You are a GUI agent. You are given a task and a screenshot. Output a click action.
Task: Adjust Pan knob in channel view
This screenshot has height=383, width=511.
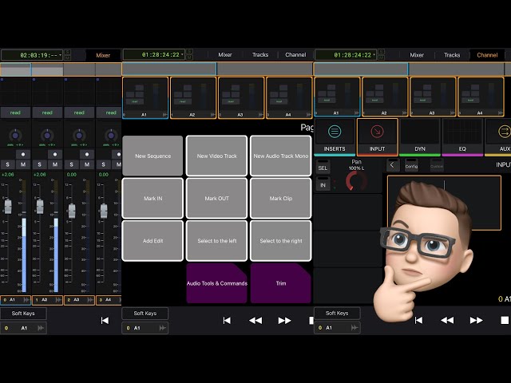click(356, 181)
